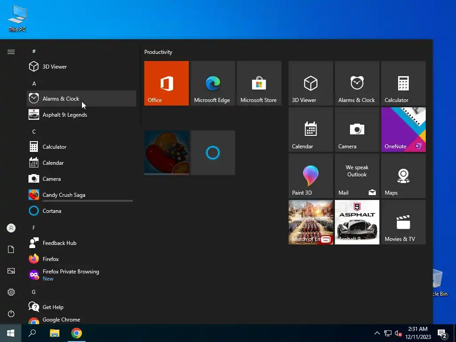Open the user account icon
Image resolution: width=456 pixels, height=342 pixels.
pyautogui.click(x=11, y=228)
